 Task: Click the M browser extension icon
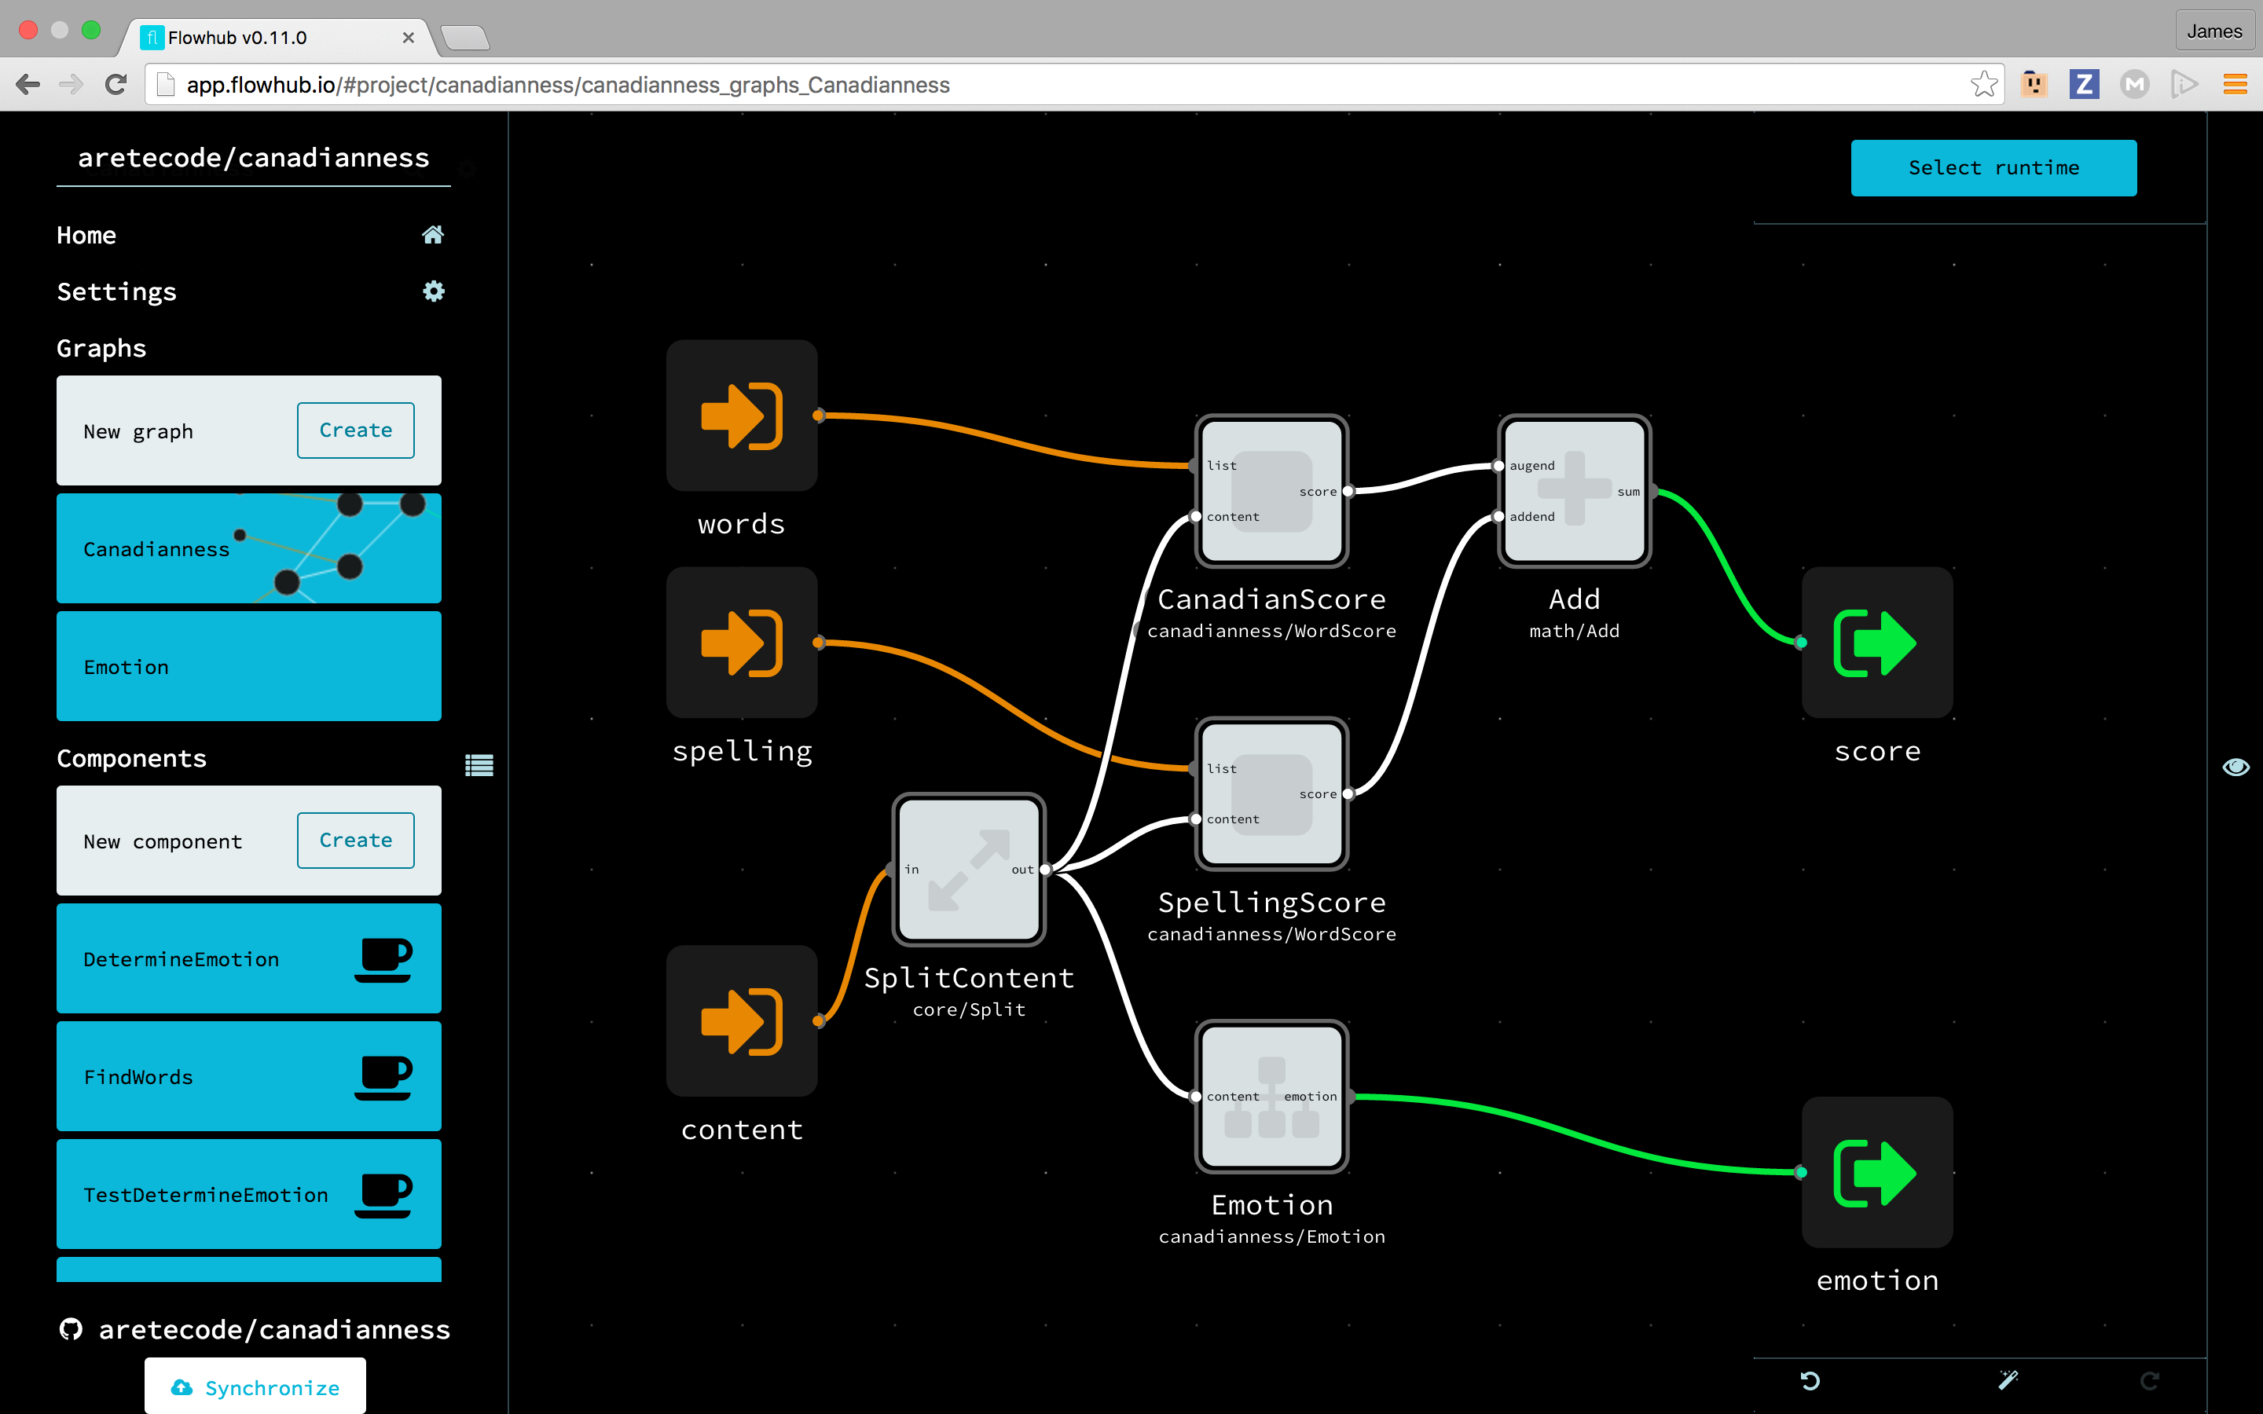(2134, 84)
